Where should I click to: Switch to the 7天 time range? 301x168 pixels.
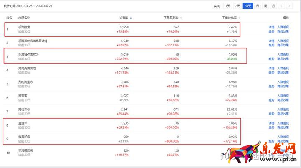click(237, 6)
